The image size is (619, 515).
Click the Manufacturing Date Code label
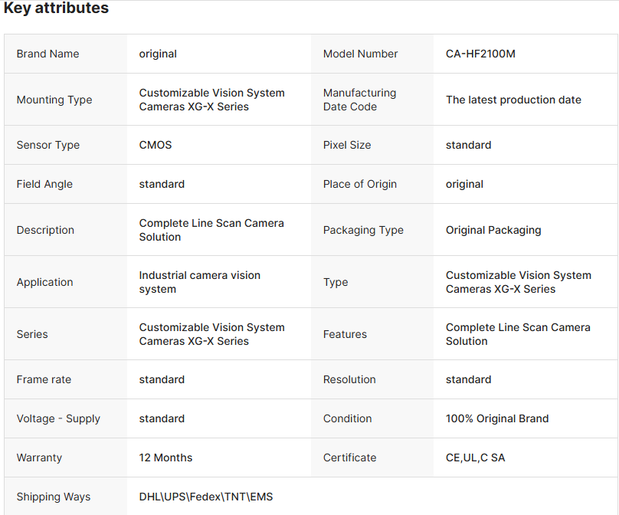pos(359,100)
